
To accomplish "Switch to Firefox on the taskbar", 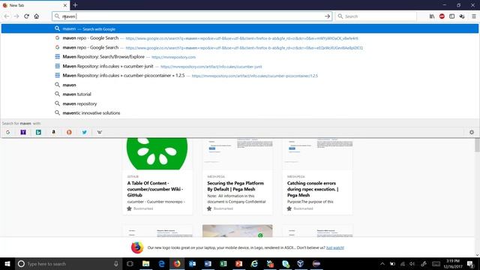I will (177, 263).
